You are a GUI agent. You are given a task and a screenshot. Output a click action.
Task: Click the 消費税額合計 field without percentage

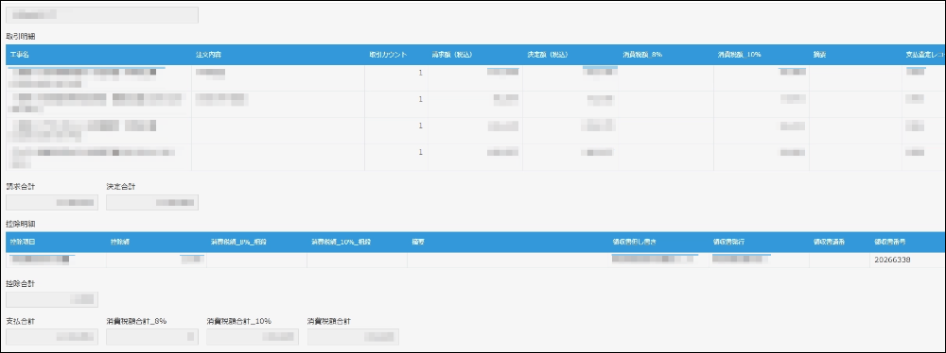coord(353,337)
